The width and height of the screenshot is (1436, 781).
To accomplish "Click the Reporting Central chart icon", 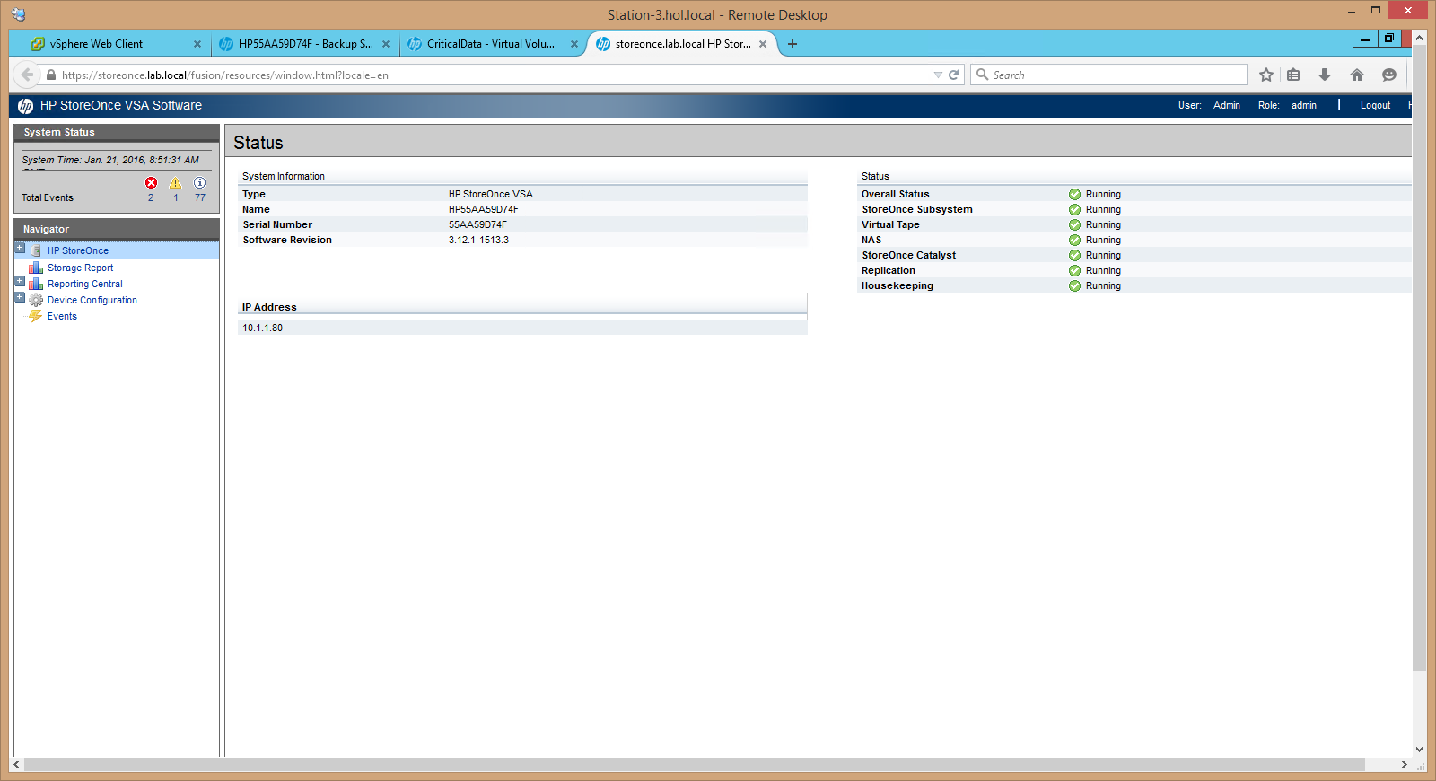I will tap(36, 284).
